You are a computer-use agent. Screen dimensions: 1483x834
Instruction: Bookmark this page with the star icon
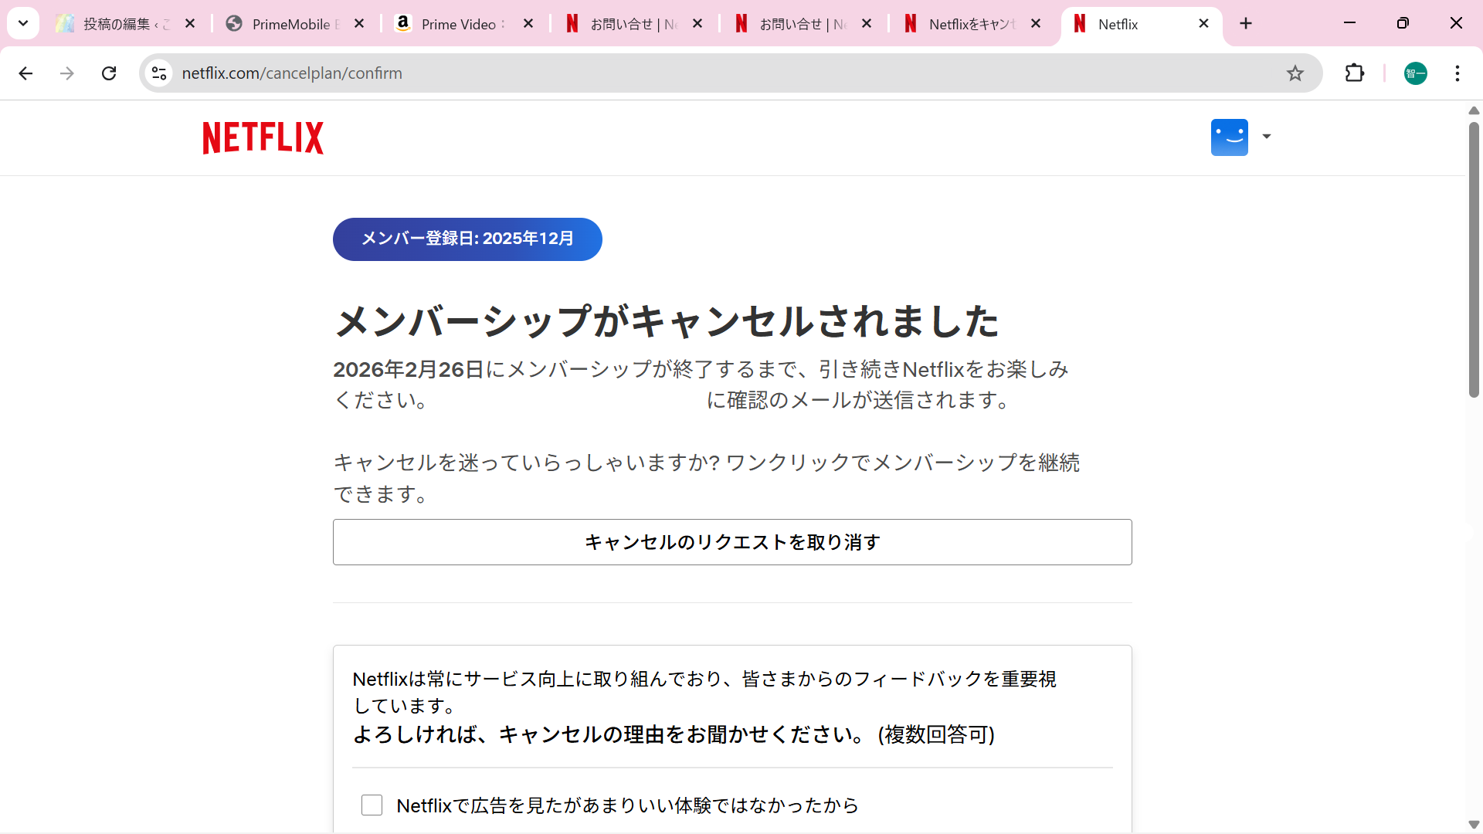pos(1295,73)
